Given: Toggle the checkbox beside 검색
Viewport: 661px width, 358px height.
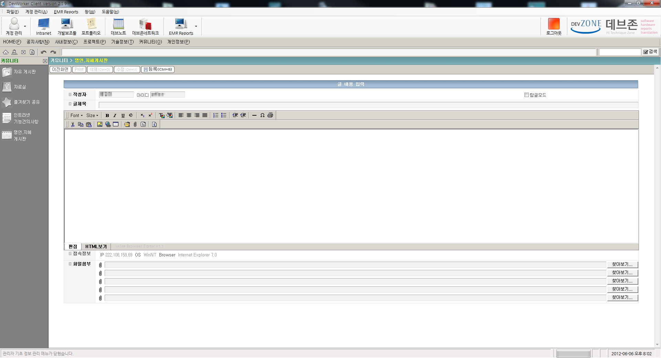Looking at the screenshot, I should pyautogui.click(x=646, y=52).
